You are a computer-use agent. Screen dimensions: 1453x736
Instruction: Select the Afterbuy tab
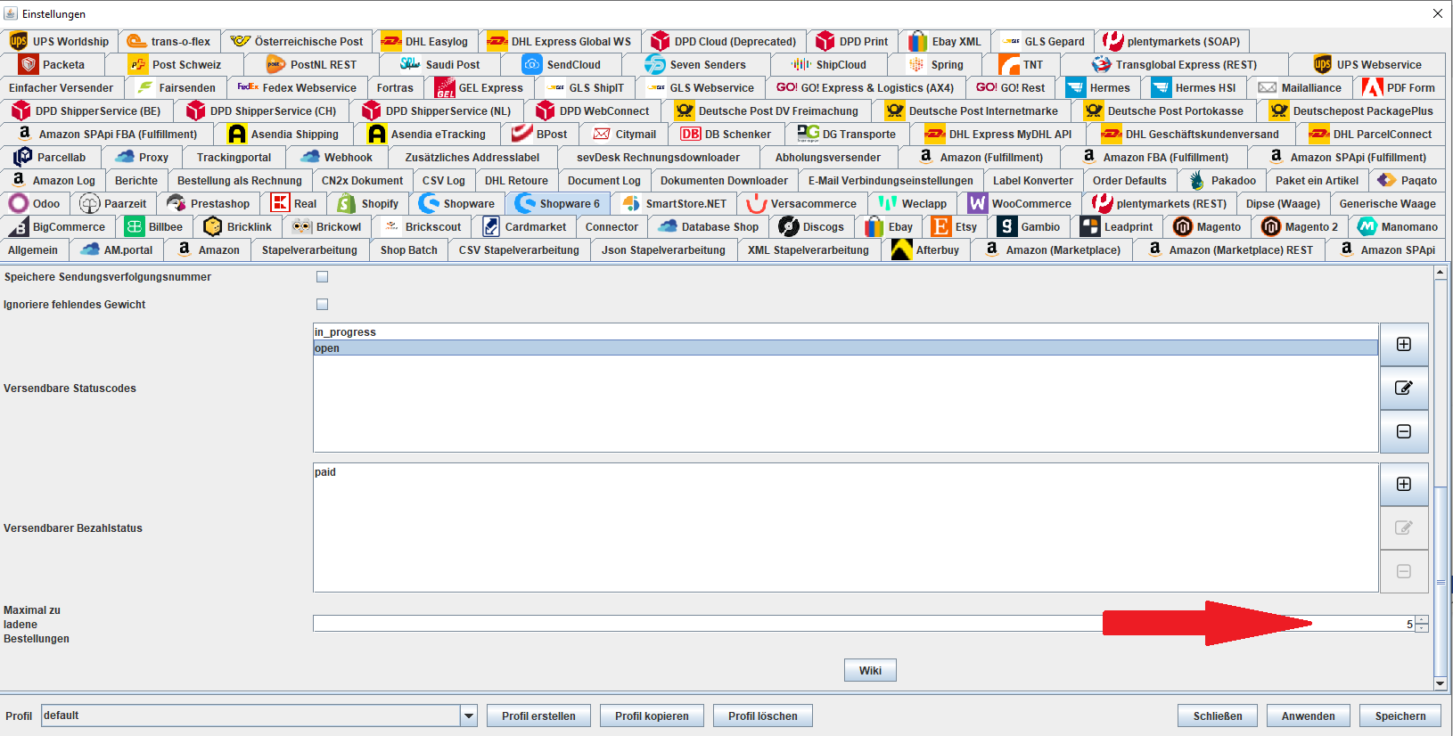(x=925, y=249)
